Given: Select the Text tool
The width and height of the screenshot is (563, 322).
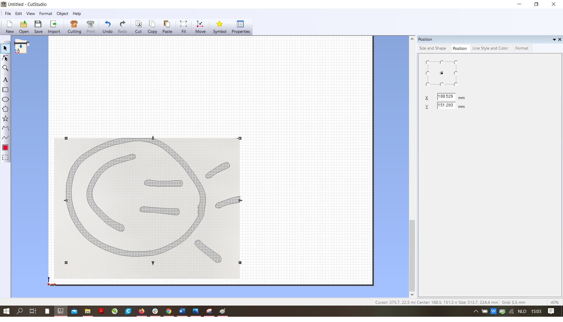Looking at the screenshot, I should 5,80.
